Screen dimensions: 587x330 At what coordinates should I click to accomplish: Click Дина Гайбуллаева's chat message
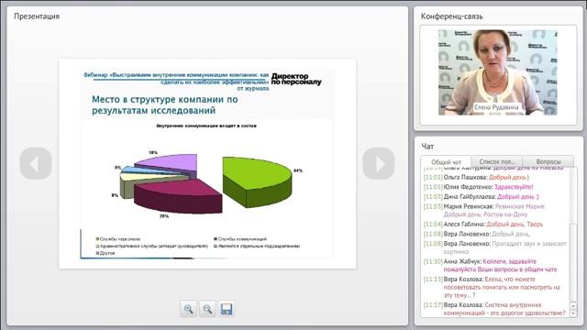point(482,196)
